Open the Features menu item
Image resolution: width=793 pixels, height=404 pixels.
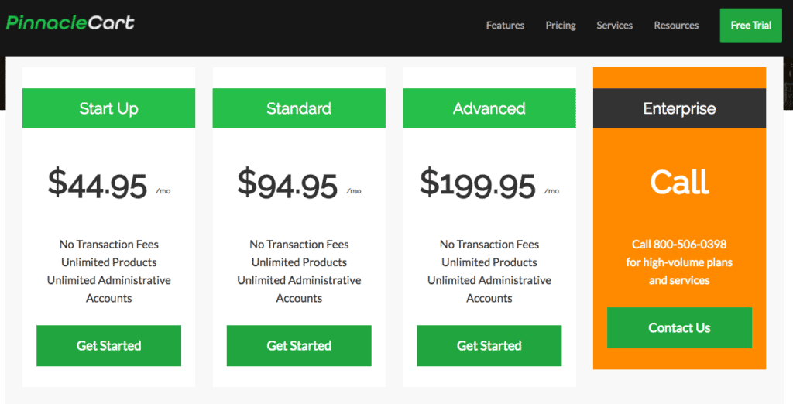point(505,26)
